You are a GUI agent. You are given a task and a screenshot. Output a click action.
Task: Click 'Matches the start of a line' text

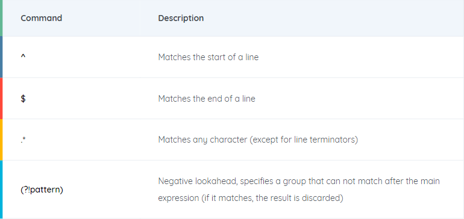(208, 57)
